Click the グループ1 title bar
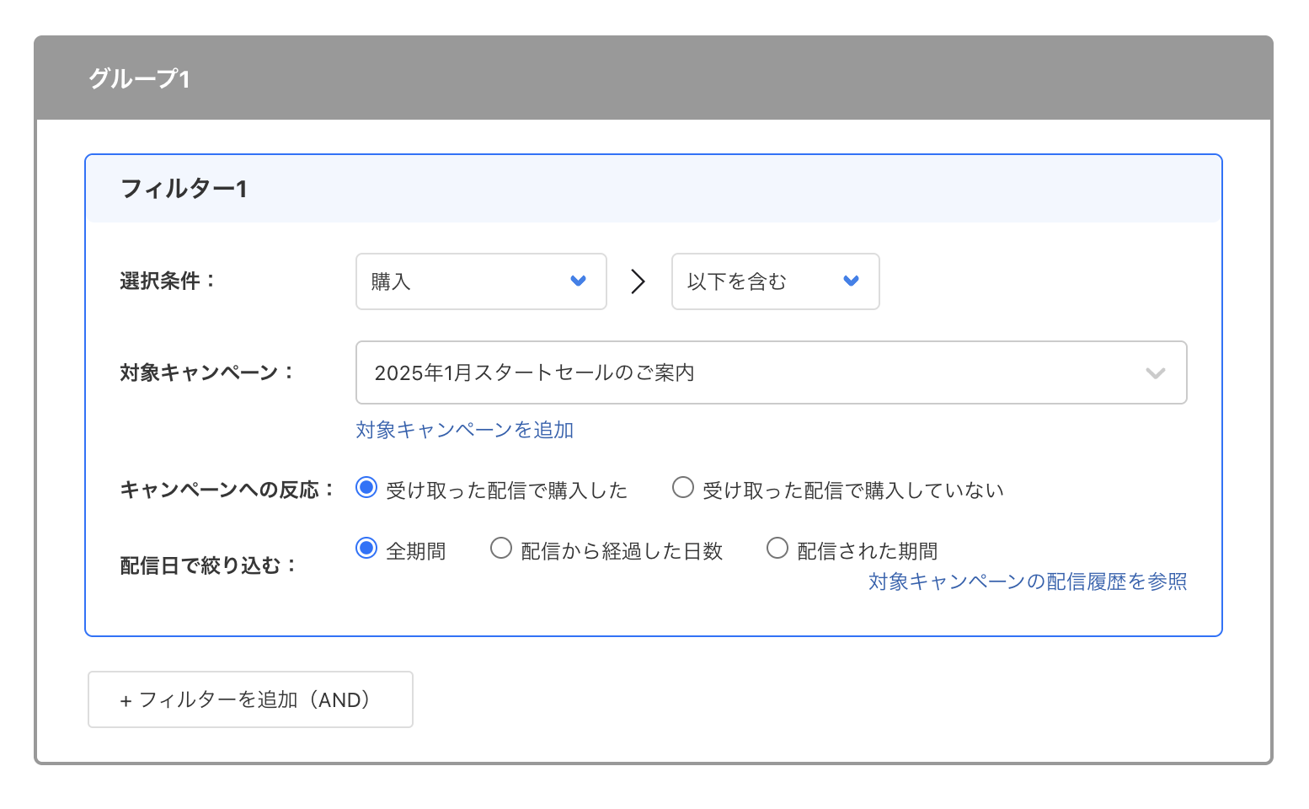 click(x=140, y=78)
